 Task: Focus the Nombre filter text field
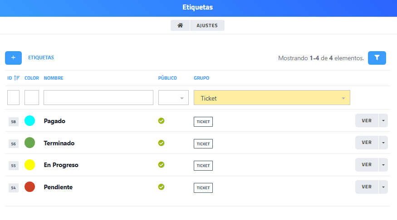coord(98,98)
